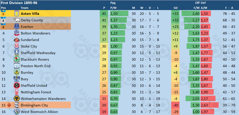Click the Derby County ram crest
Viewport: 239px width, 115px height.
[17, 20]
